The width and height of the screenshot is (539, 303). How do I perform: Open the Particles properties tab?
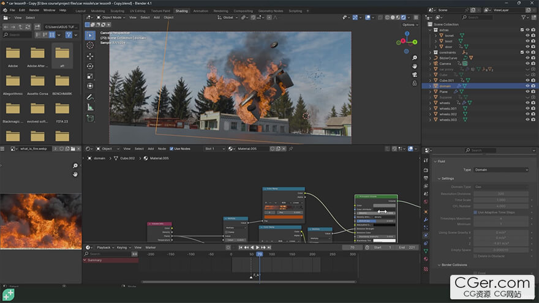click(426, 228)
